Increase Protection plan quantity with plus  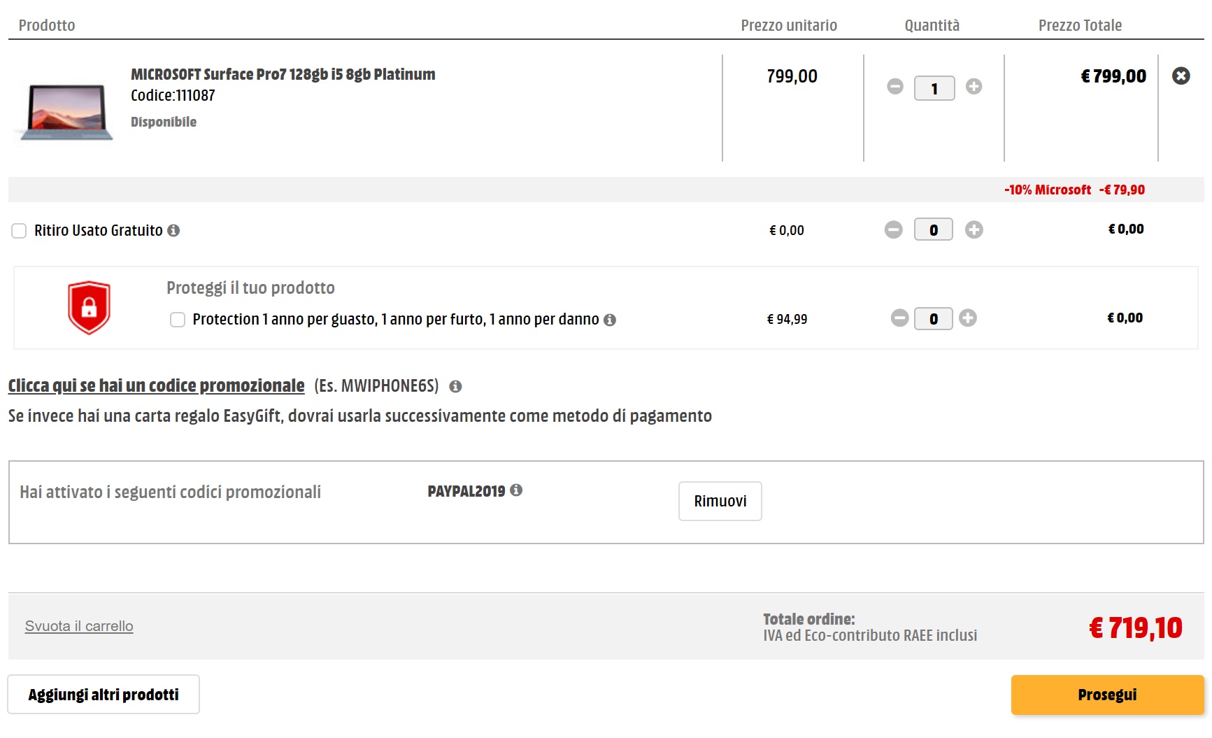tap(968, 318)
